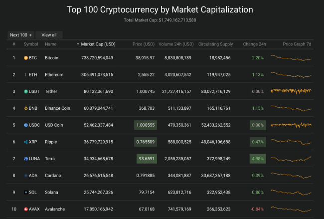Open USD Coin 7-day price graph
This screenshot has height=219, width=324.
291,125
